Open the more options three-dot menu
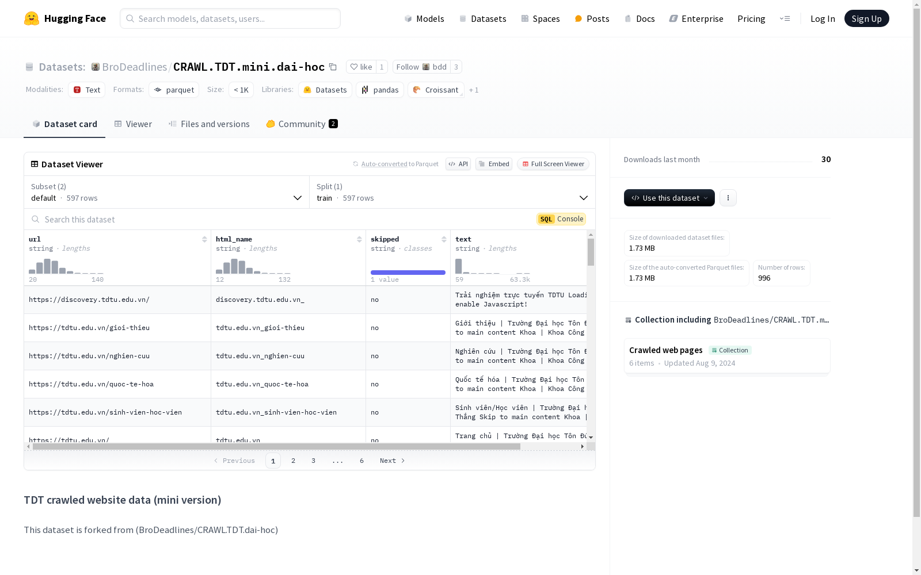 pos(728,198)
